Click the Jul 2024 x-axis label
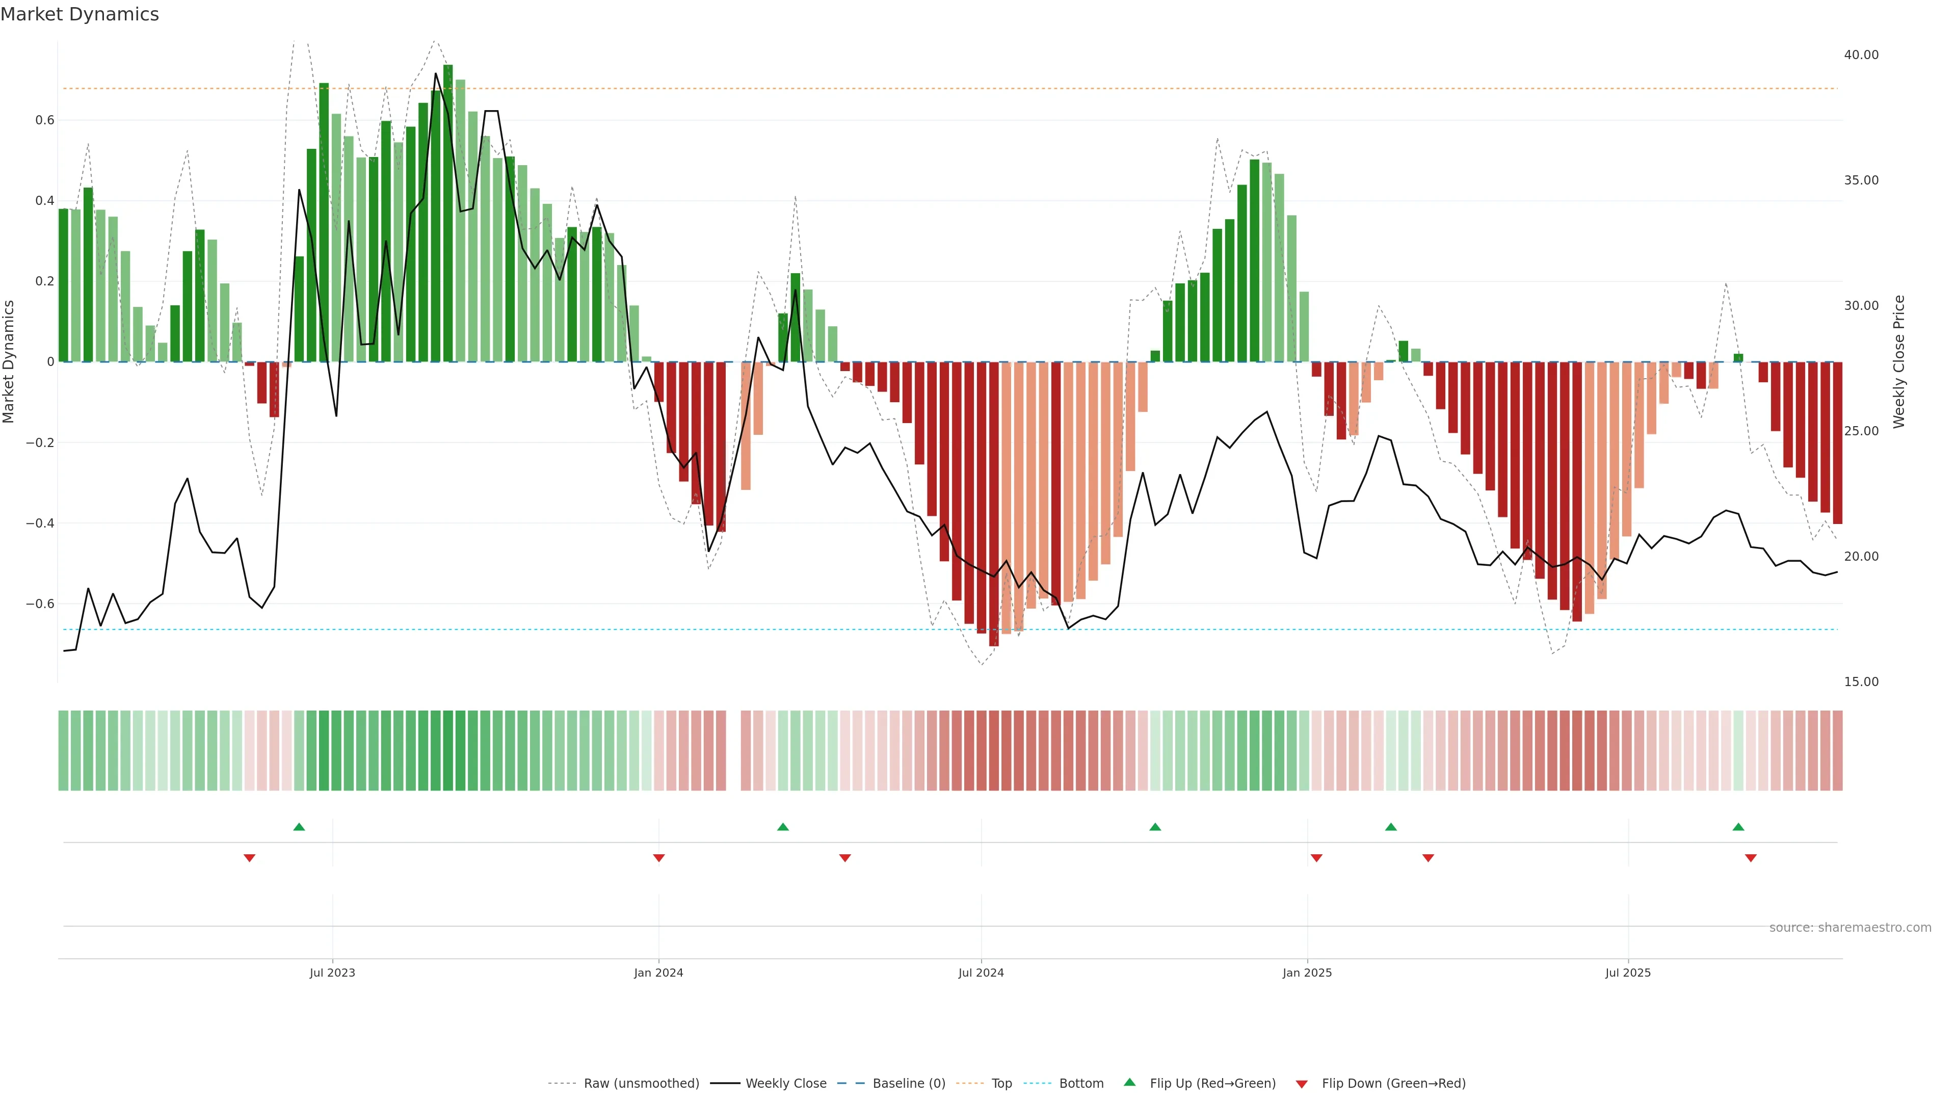This screenshot has width=1957, height=1101. click(981, 973)
